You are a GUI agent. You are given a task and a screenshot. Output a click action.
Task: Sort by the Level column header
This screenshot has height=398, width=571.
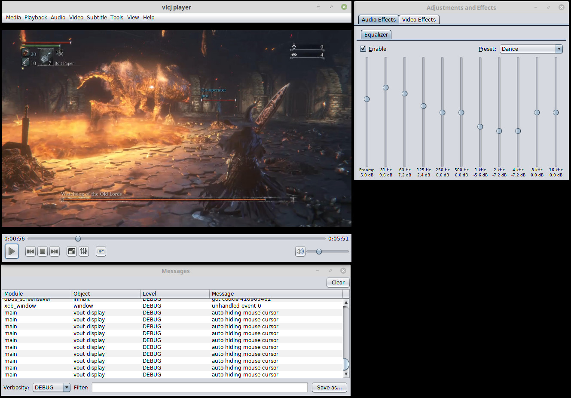(175, 293)
